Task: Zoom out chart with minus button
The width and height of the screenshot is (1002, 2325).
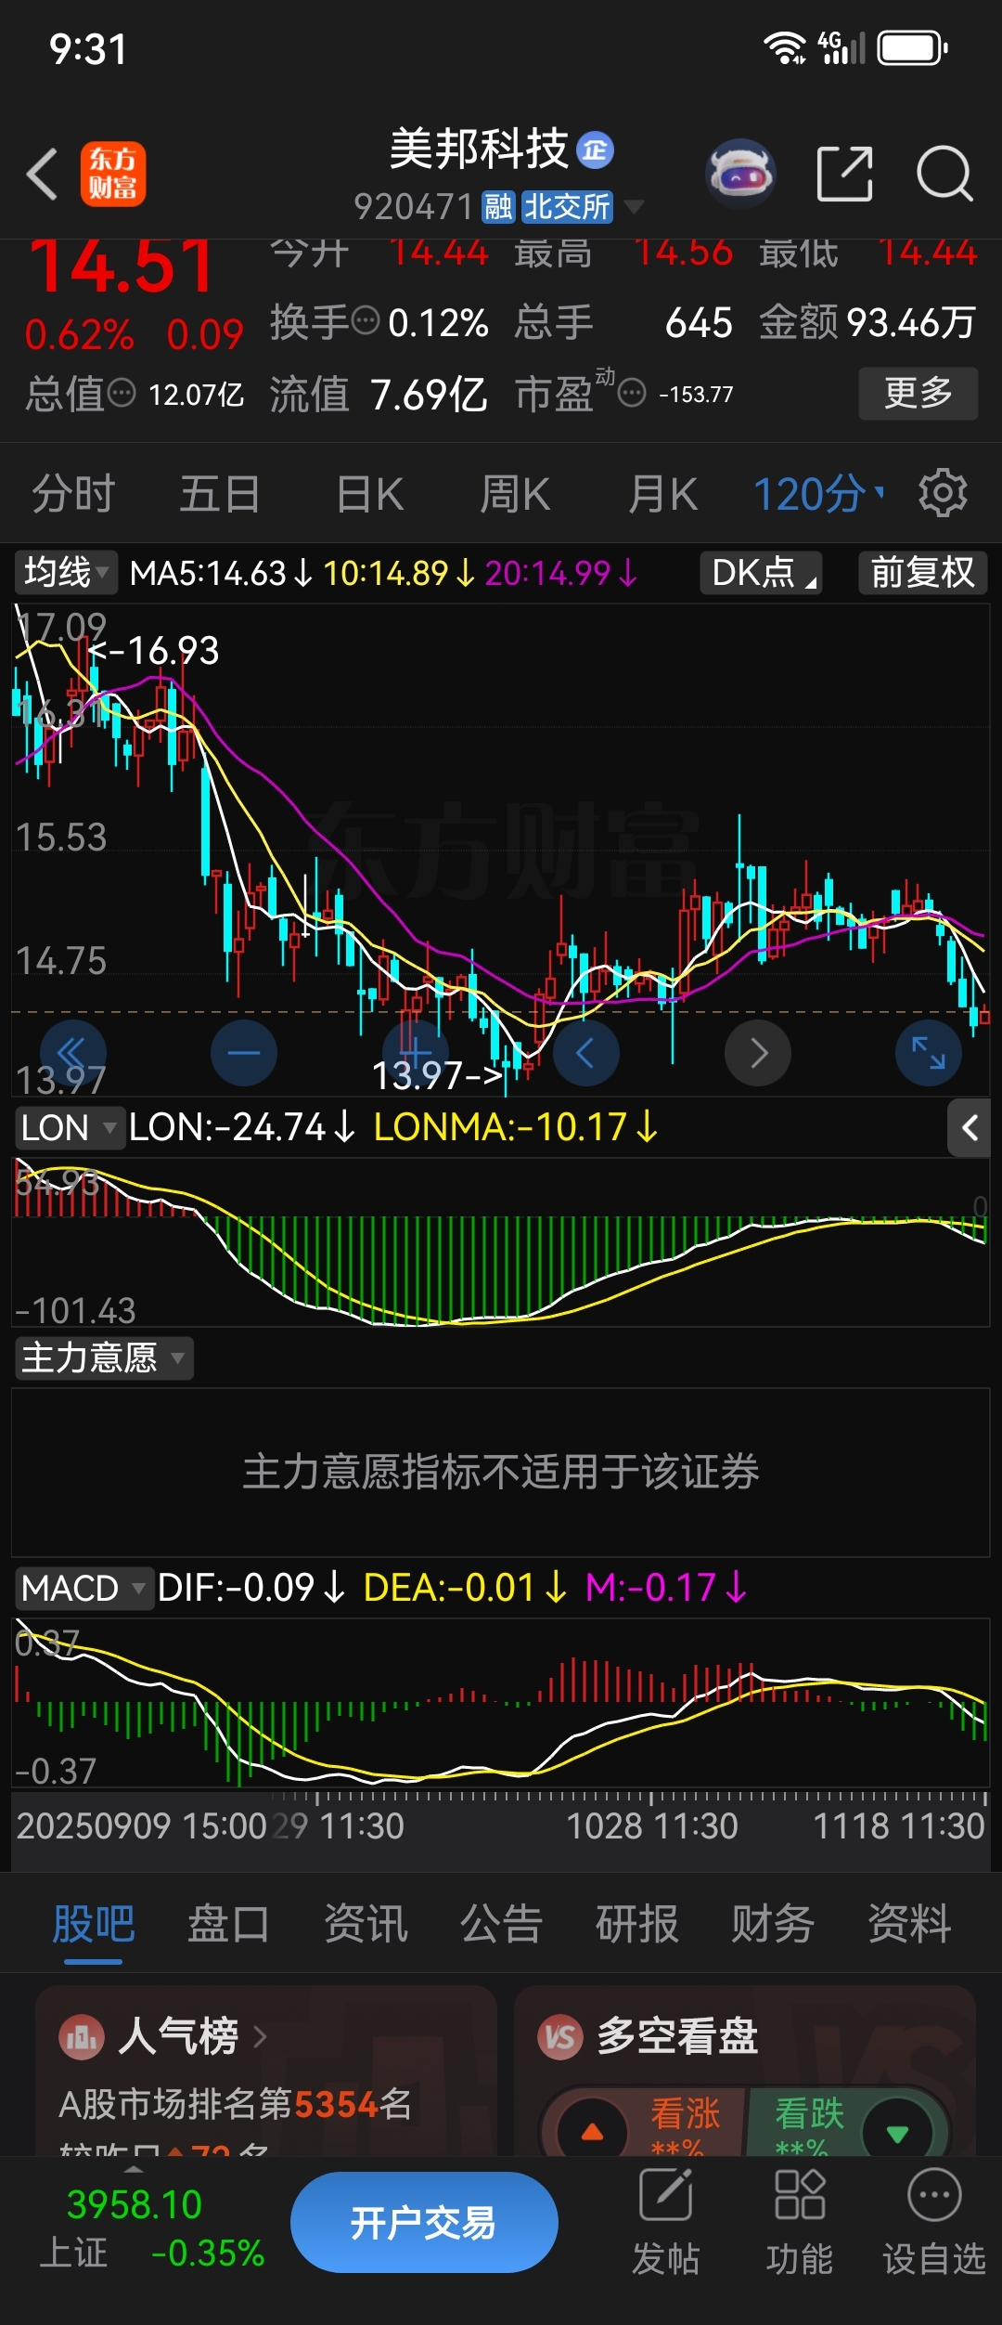Action: click(x=244, y=1053)
